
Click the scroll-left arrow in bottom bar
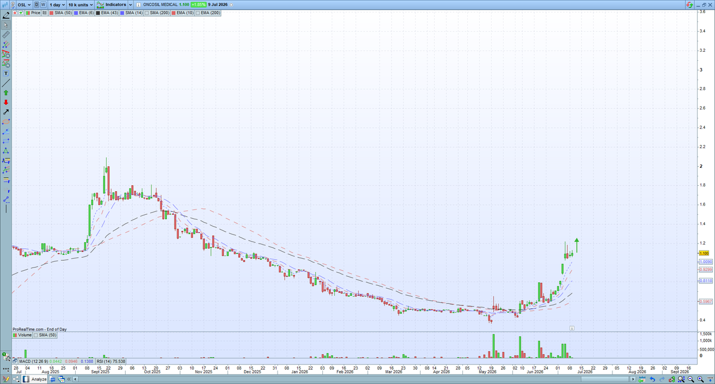pyautogui.click(x=75, y=379)
